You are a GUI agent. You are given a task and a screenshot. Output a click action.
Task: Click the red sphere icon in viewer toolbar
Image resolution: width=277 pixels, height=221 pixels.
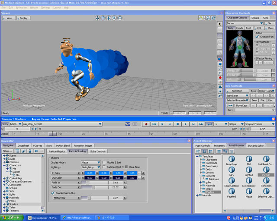point(220,78)
